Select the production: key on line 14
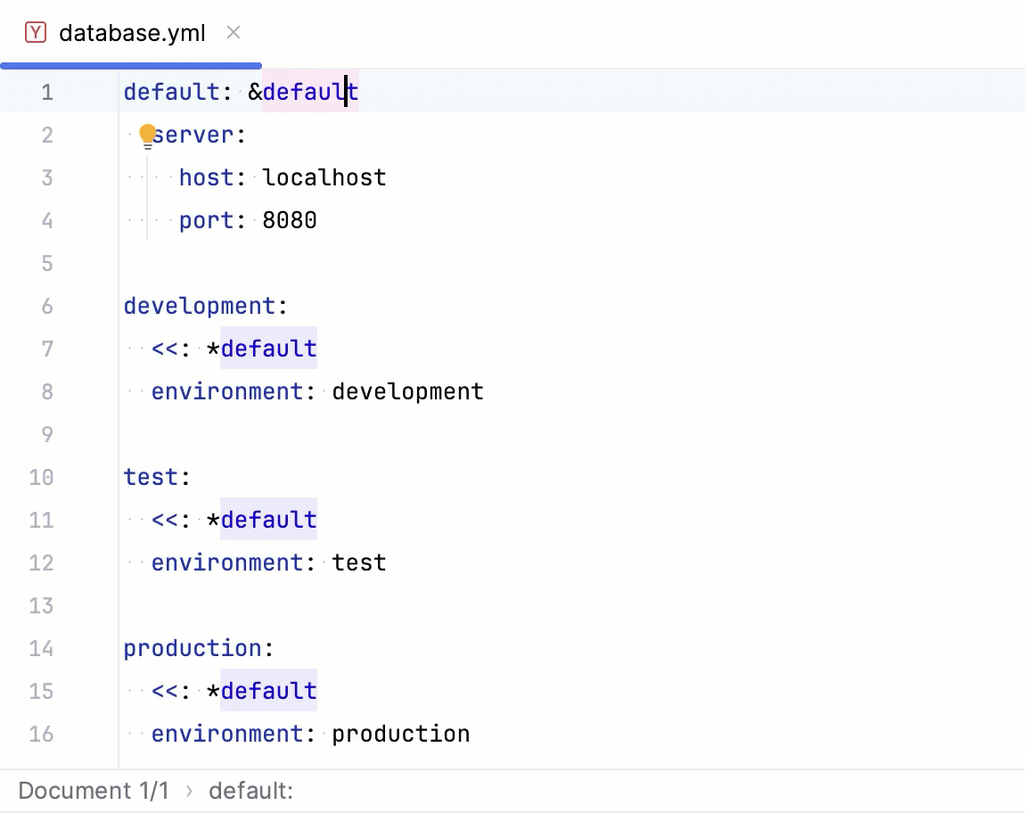This screenshot has height=813, width=1025. tap(194, 648)
